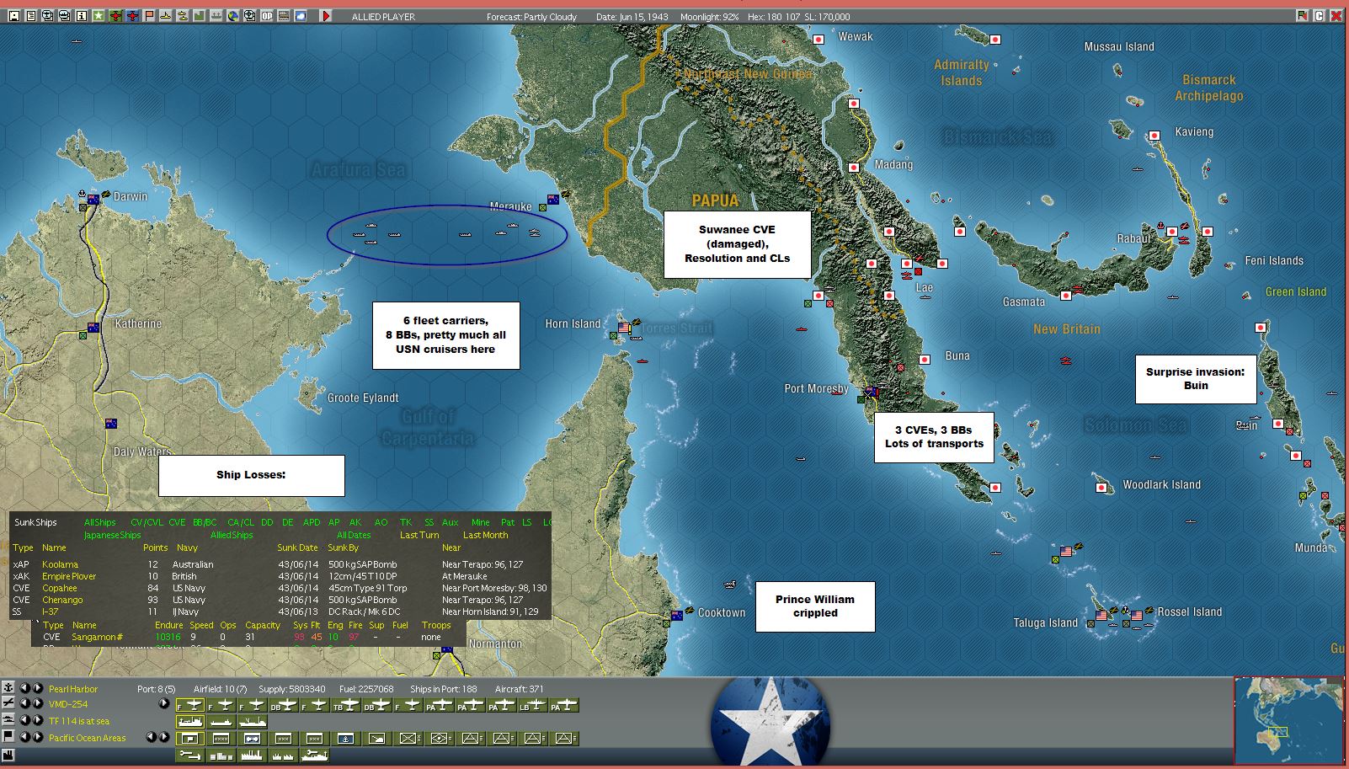Viewport: 1349px width, 769px height.
Task: Go to next task force after TF 114
Action: 38,720
